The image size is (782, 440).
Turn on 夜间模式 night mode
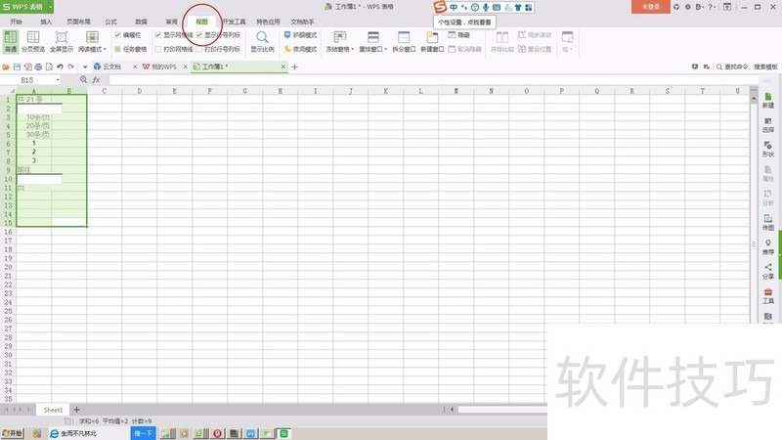pyautogui.click(x=300, y=49)
